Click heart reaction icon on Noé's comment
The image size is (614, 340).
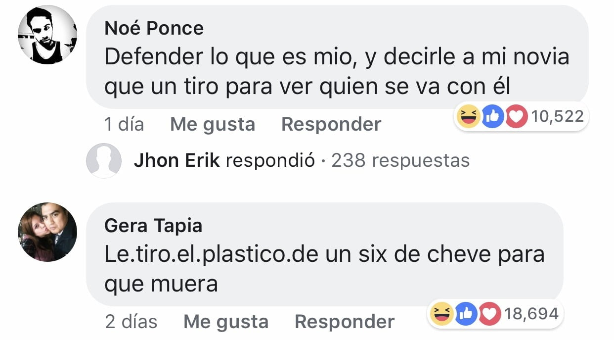(x=516, y=117)
